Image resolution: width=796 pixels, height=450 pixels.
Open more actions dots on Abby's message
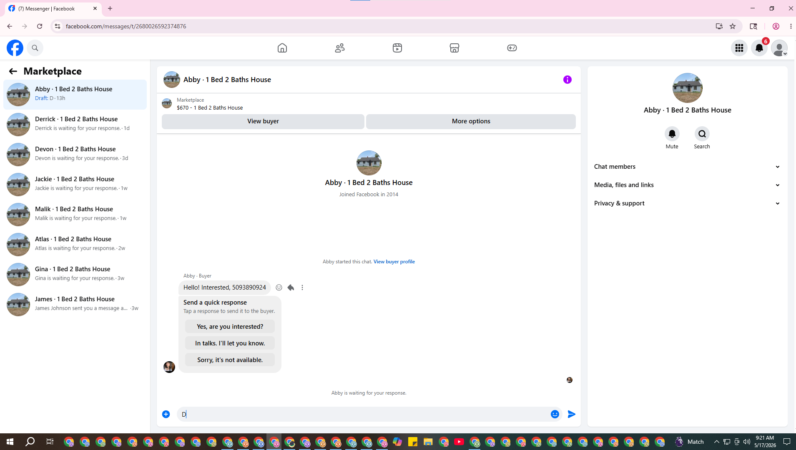click(x=302, y=287)
